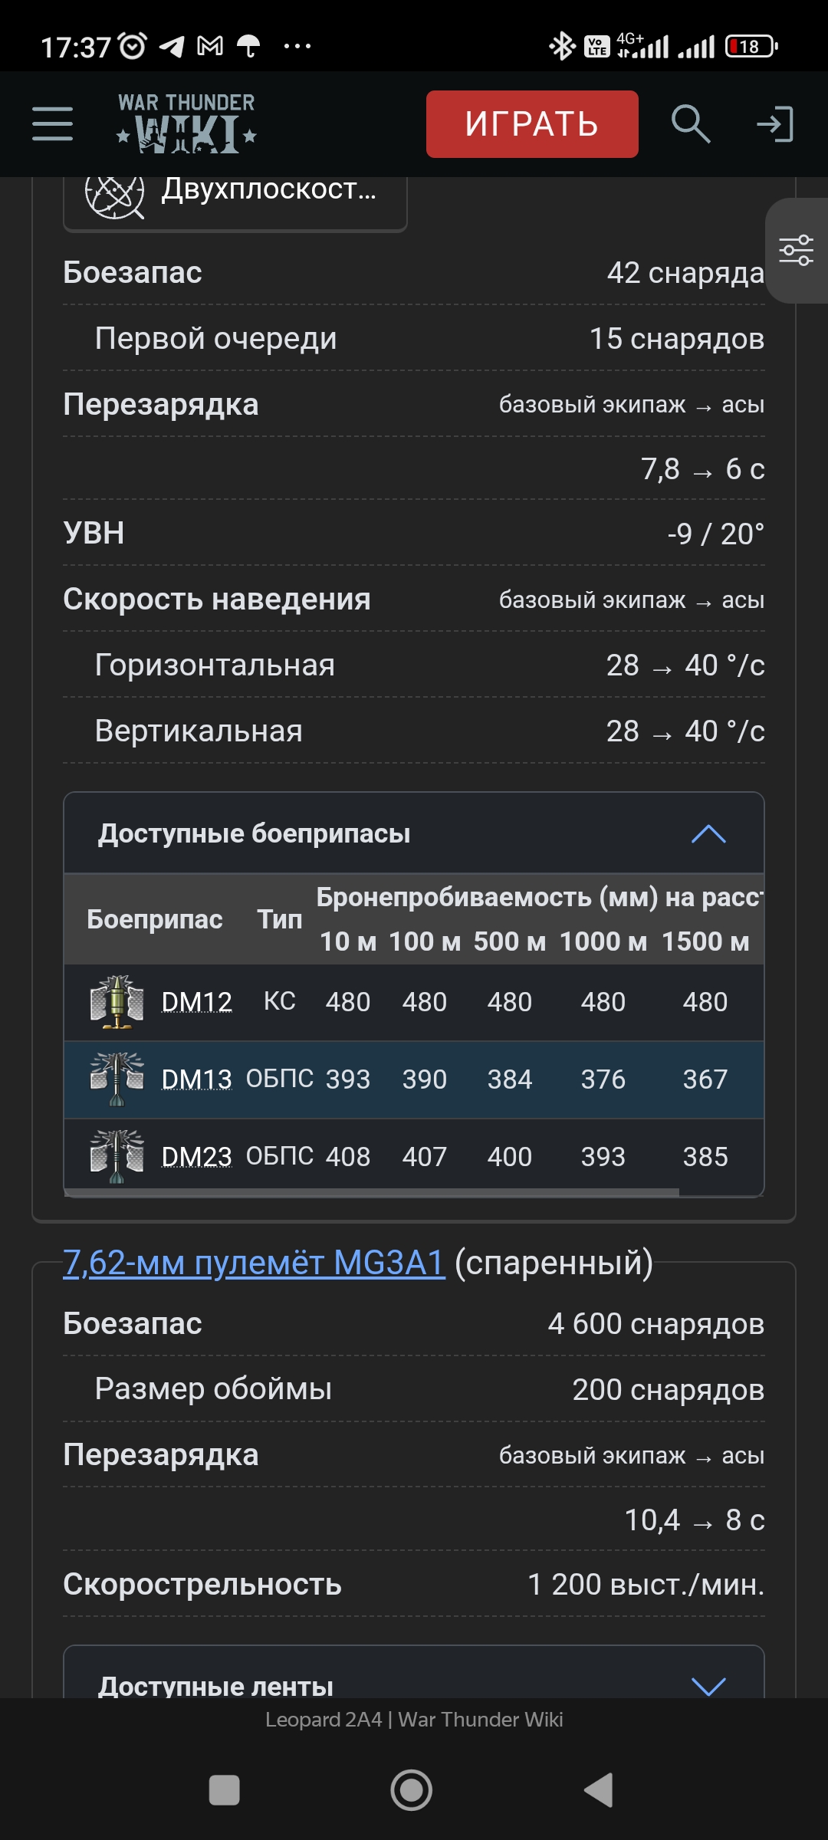Screen dimensions: 828x1840
Task: Tap the login icon in header
Action: (x=774, y=124)
